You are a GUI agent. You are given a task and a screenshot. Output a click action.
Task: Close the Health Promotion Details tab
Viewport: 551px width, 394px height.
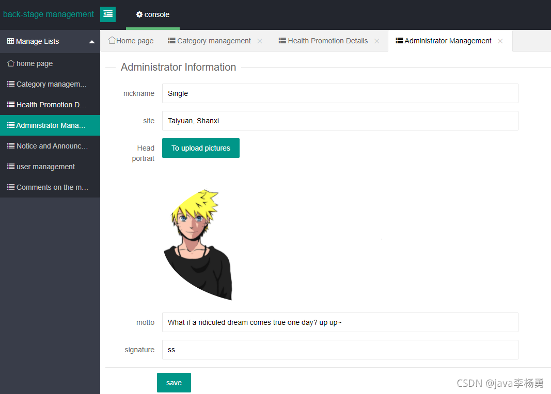click(376, 41)
